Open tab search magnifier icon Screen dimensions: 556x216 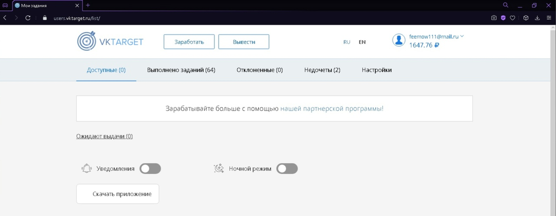[x=505, y=5]
